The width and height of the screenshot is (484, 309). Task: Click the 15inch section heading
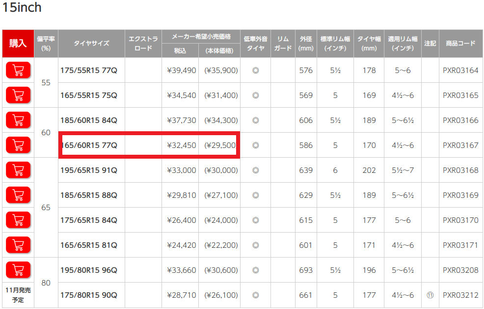coord(22,7)
